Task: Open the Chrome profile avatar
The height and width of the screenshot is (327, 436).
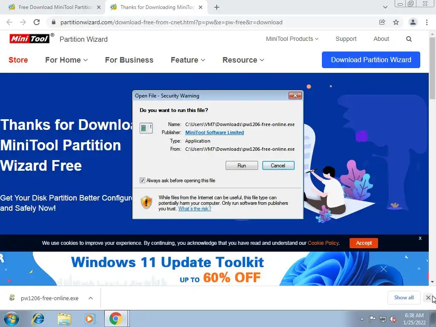Action: tap(413, 22)
